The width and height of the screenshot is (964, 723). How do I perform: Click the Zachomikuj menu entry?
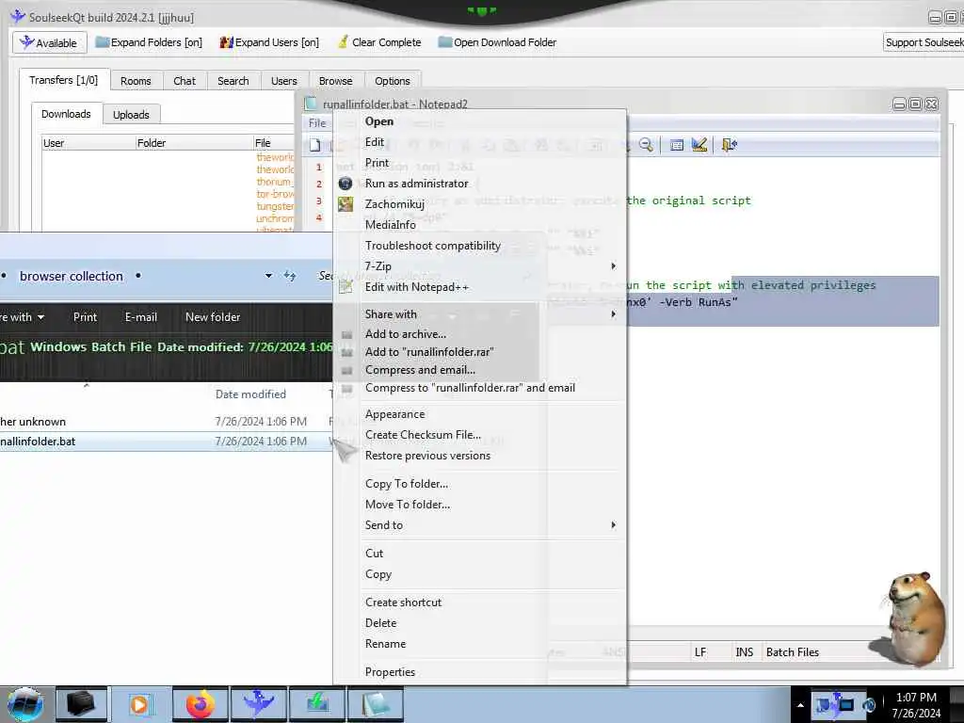[x=394, y=204]
